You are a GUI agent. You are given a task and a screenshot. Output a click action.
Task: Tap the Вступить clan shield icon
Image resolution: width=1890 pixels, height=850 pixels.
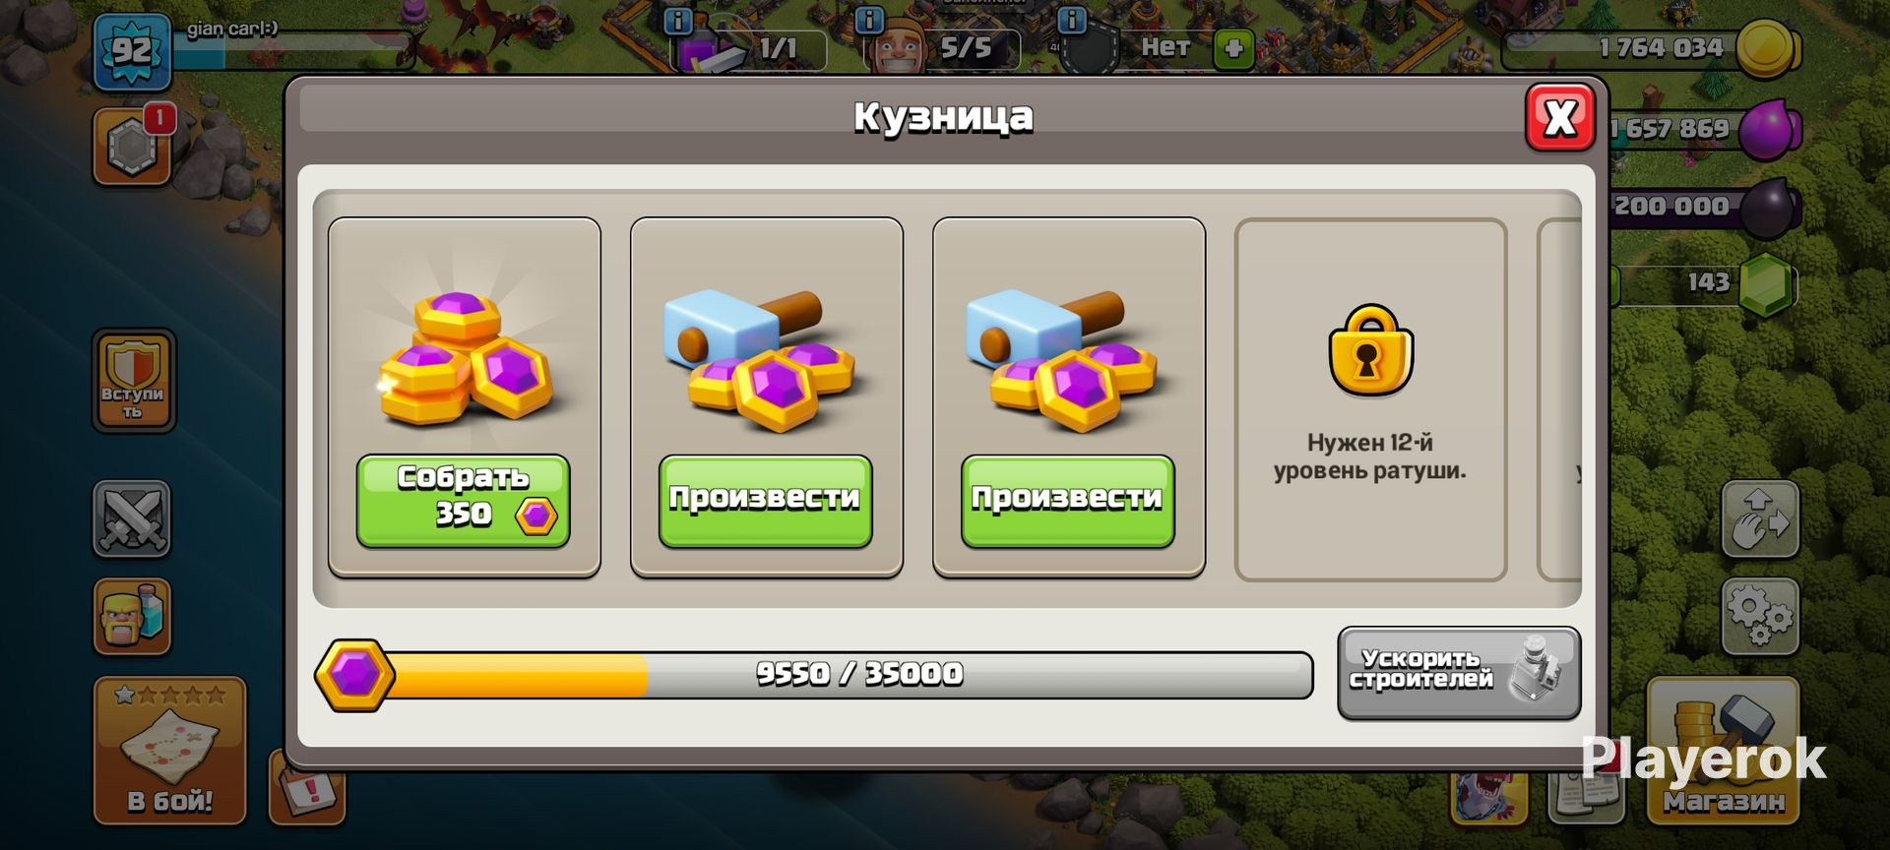(133, 381)
